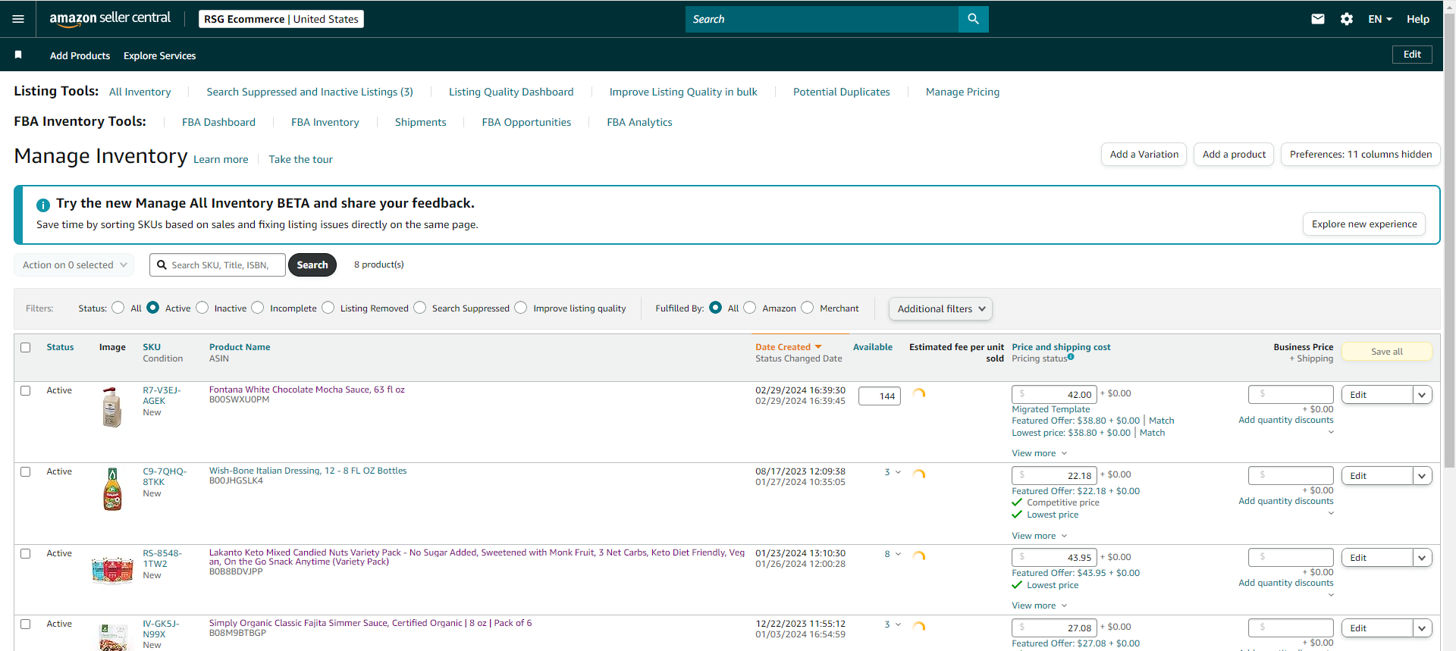Viewport: 1456px width, 651px height.
Task: Tick the select-all checkbox in table header
Action: [26, 347]
